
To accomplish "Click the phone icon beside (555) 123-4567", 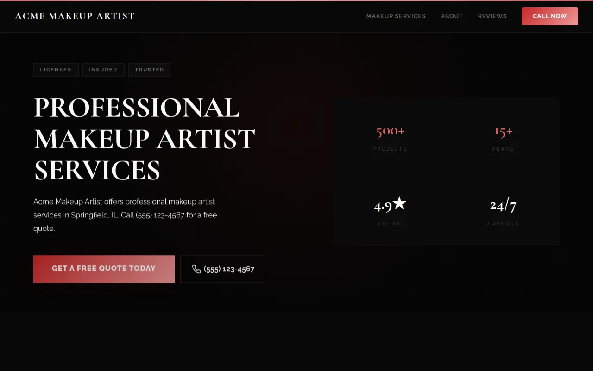I will [x=196, y=269].
